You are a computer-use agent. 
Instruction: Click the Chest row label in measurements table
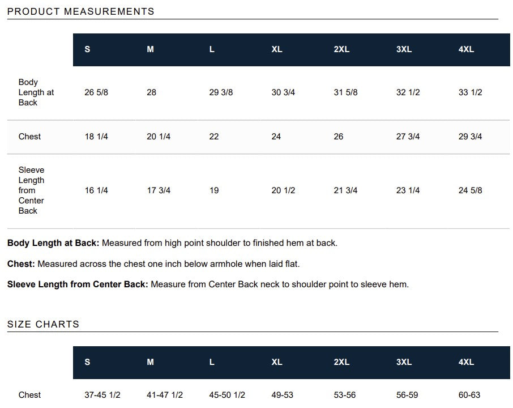pos(29,137)
